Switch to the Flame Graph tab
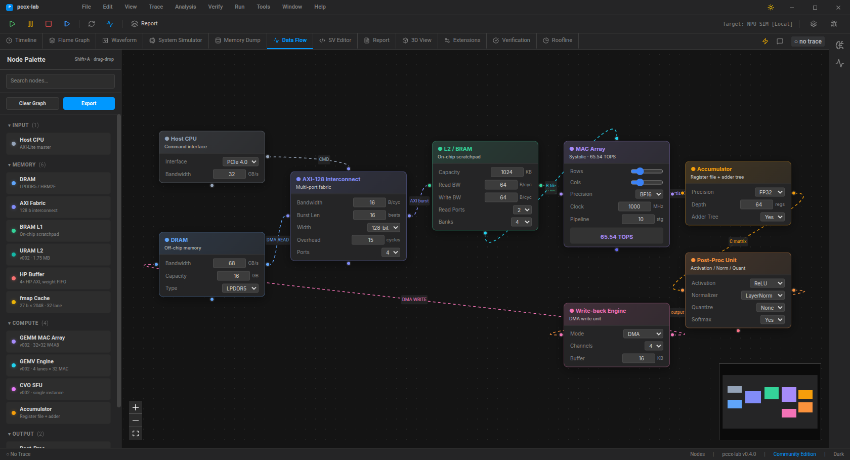This screenshot has height=460, width=850. click(69, 40)
